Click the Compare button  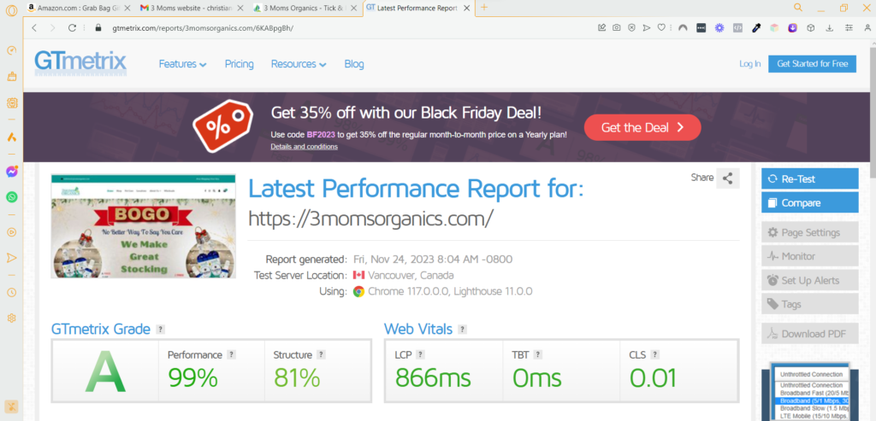pos(809,203)
